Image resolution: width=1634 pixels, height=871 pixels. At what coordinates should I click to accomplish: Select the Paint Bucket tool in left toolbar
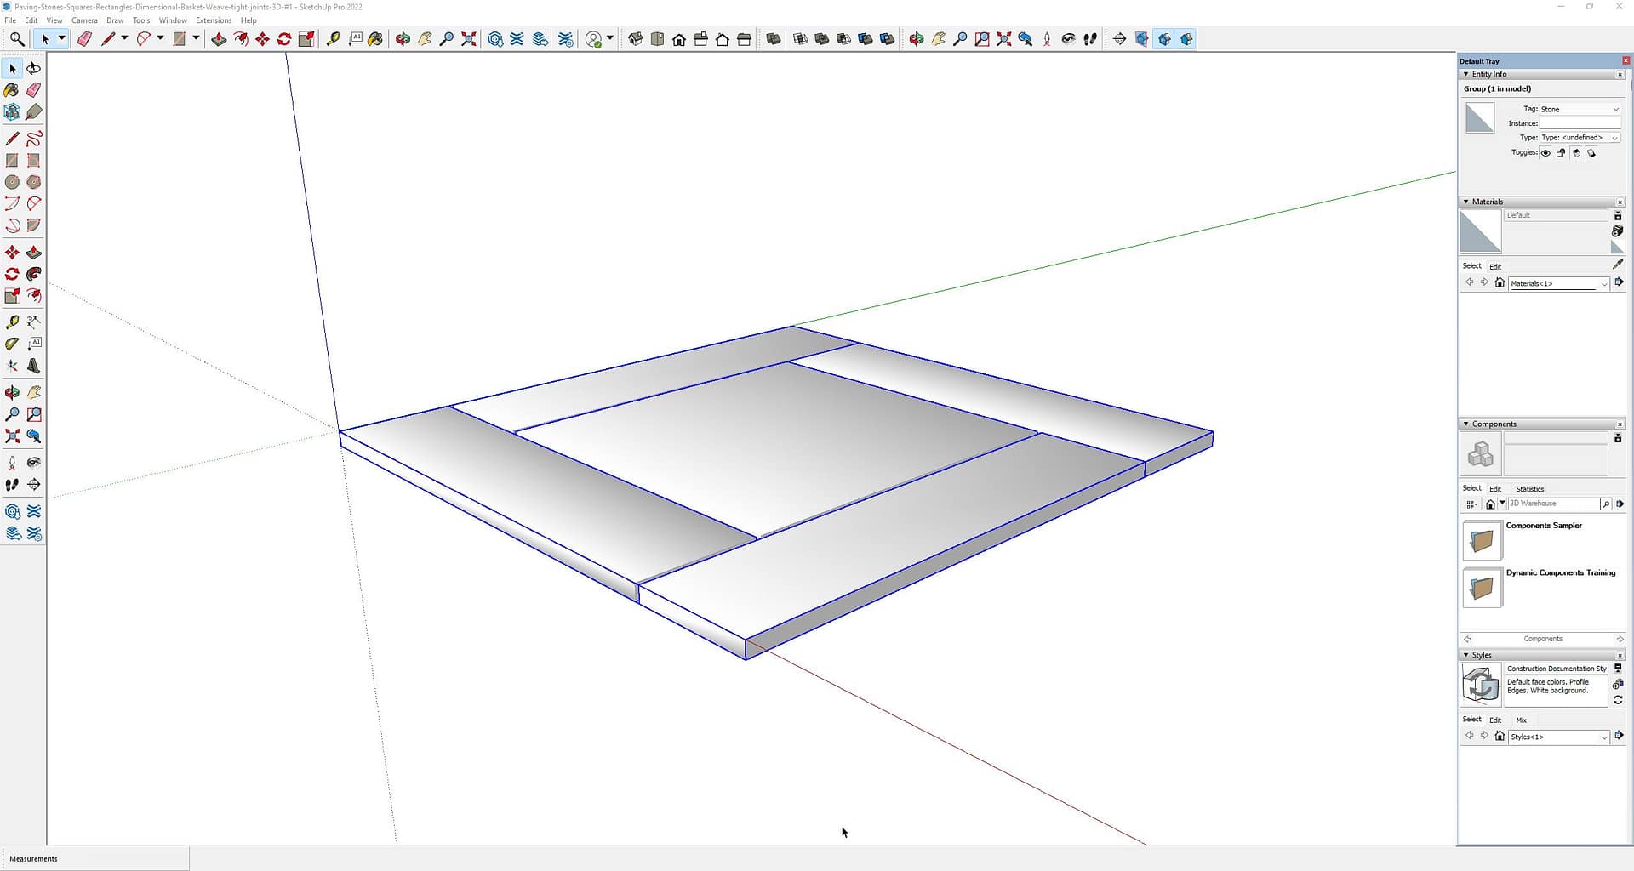coord(12,90)
